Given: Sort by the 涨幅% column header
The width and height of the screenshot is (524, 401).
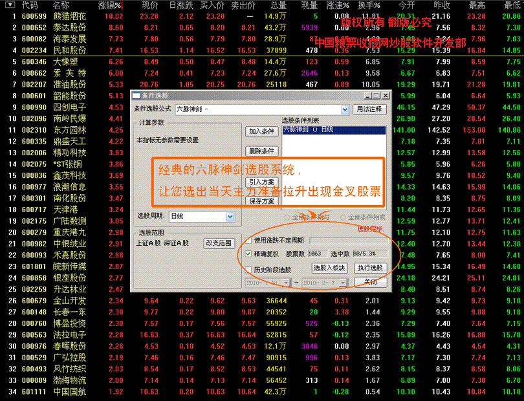Looking at the screenshot, I should (x=111, y=5).
